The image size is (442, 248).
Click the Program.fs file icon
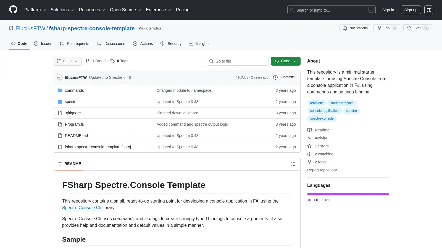60,124
